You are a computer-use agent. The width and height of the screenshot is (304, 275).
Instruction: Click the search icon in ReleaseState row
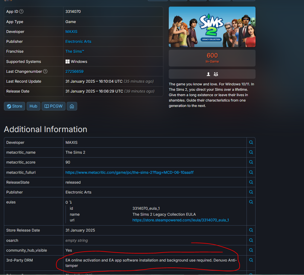pos(251,182)
